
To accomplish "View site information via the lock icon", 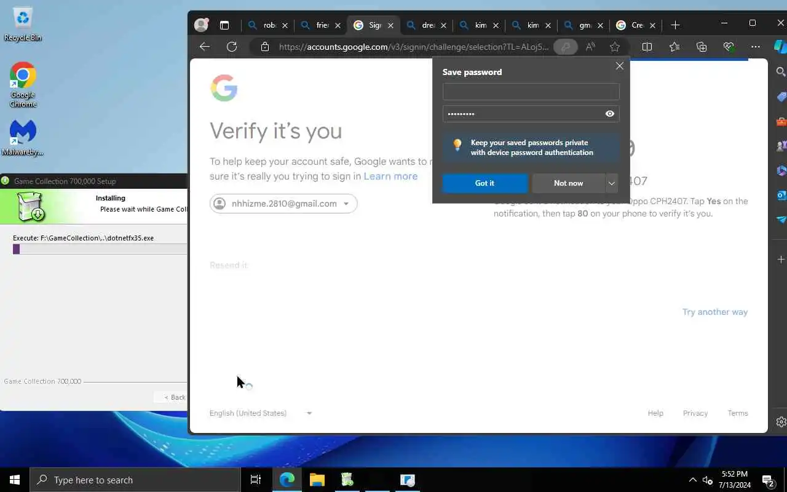I will coord(265,47).
